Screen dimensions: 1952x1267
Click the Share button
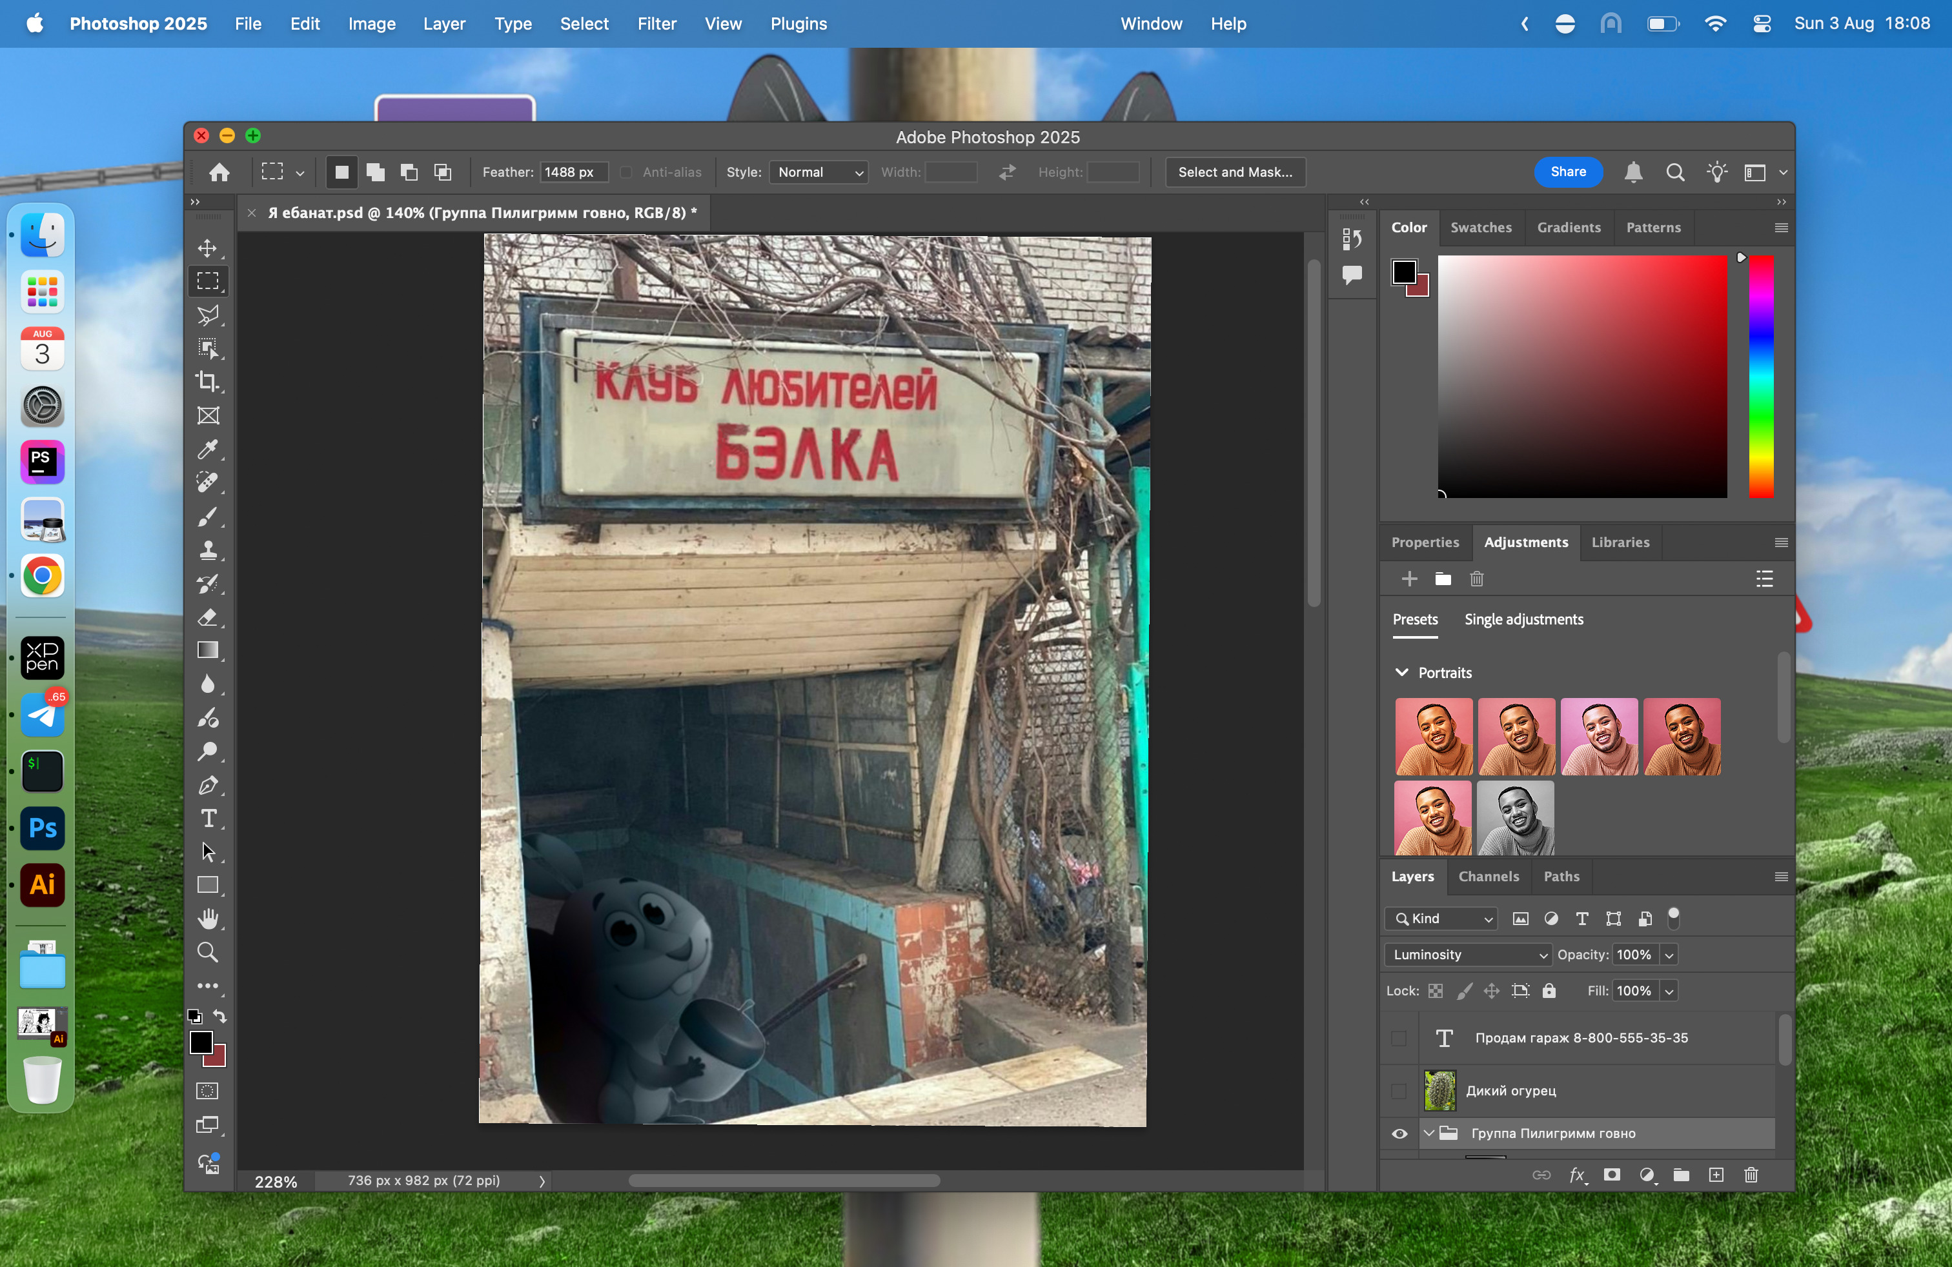click(1568, 172)
